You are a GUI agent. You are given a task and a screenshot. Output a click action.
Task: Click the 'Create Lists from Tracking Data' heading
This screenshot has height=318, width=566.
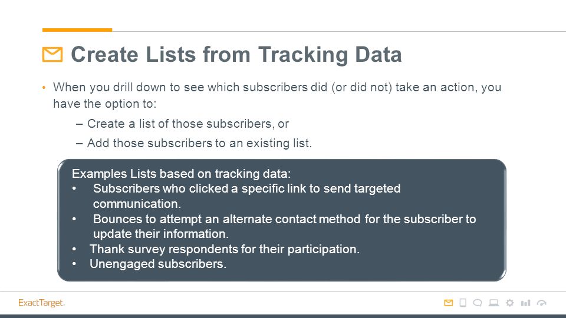click(236, 55)
